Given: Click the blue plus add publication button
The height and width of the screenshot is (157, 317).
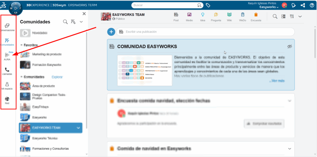Looking at the screenshot, I should (x=111, y=32).
